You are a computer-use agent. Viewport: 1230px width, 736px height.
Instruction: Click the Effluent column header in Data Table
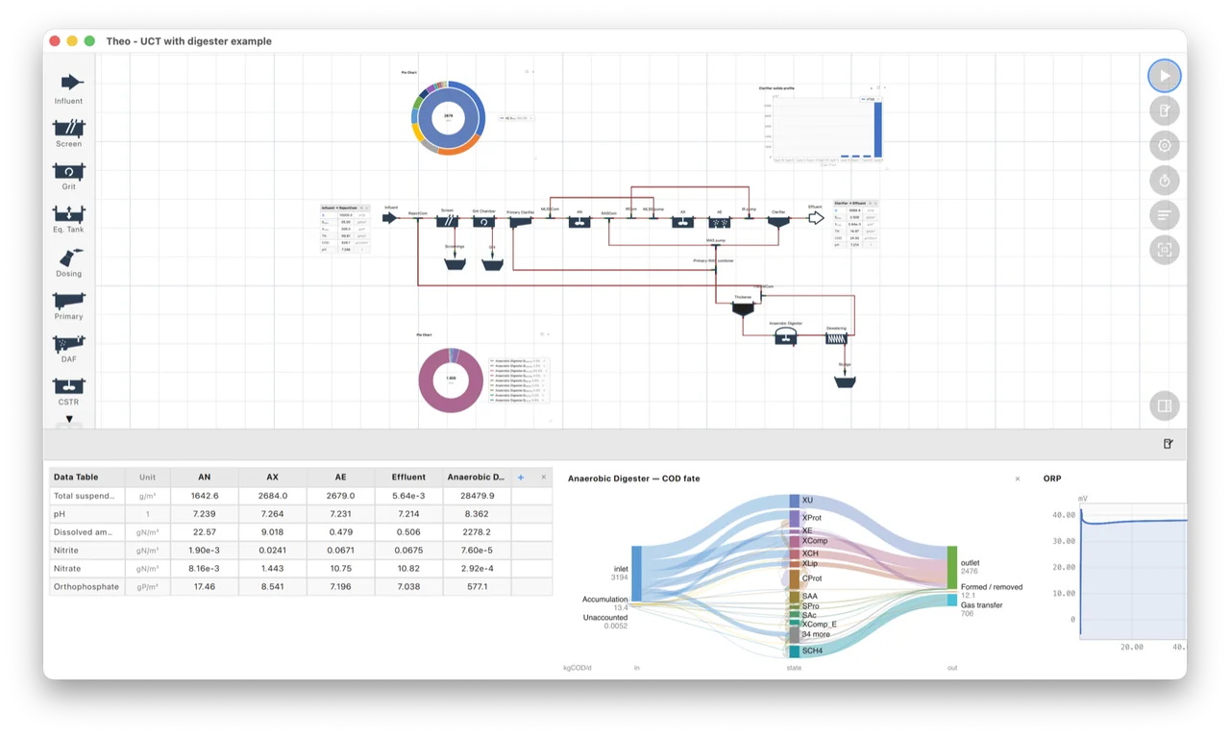click(408, 478)
